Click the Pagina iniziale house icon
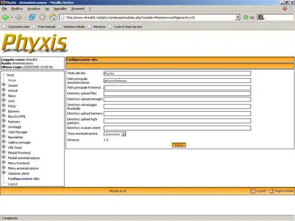Image resolution: width=295 pixels, height=221 pixels. (271, 191)
